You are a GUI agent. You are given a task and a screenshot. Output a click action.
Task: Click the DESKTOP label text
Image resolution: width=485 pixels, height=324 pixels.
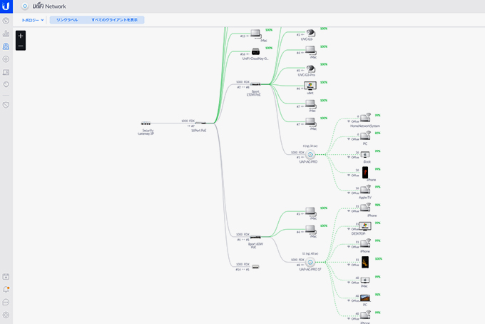pos(358,234)
